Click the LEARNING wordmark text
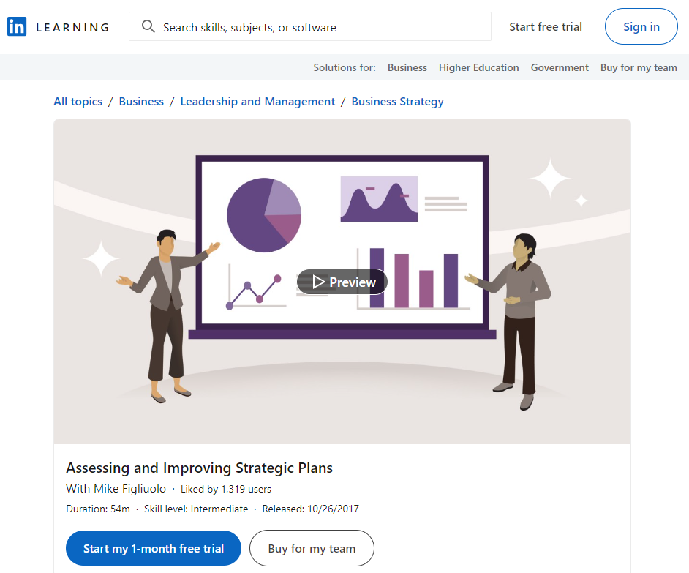689x573 pixels. pyautogui.click(x=73, y=27)
